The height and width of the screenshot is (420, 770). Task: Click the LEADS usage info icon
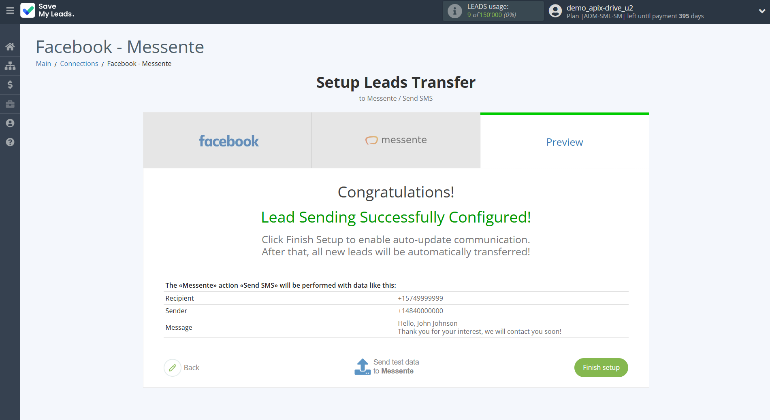click(x=454, y=11)
